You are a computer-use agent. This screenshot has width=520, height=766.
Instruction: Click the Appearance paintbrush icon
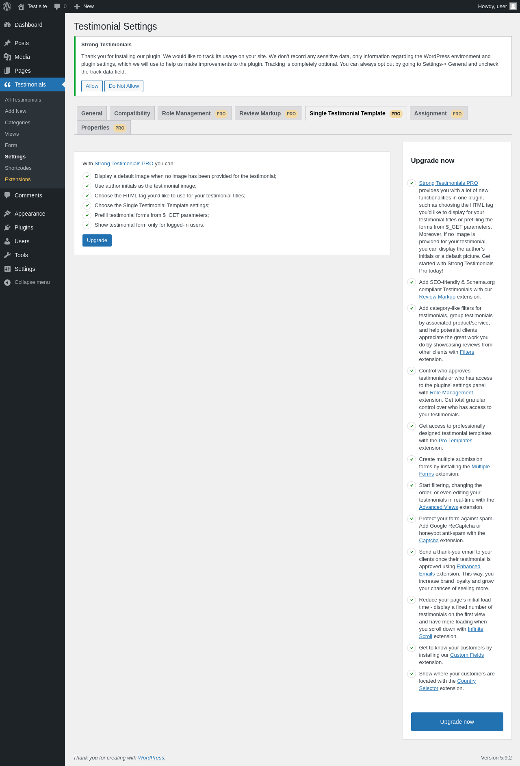coord(7,214)
